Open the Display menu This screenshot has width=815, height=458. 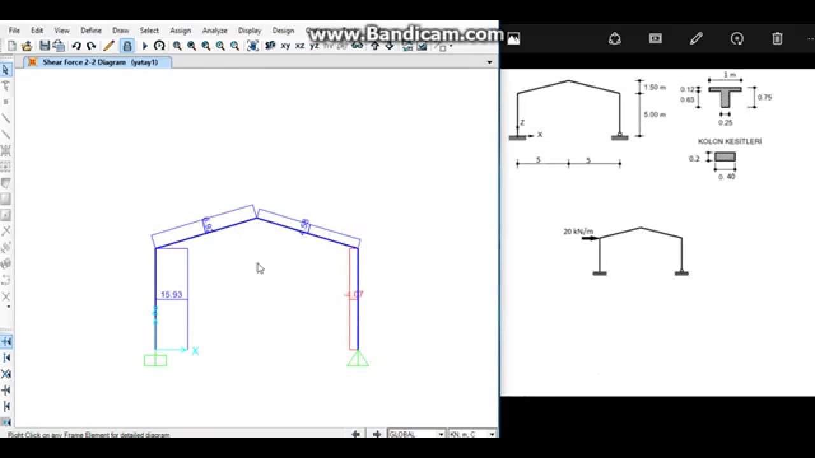click(250, 31)
